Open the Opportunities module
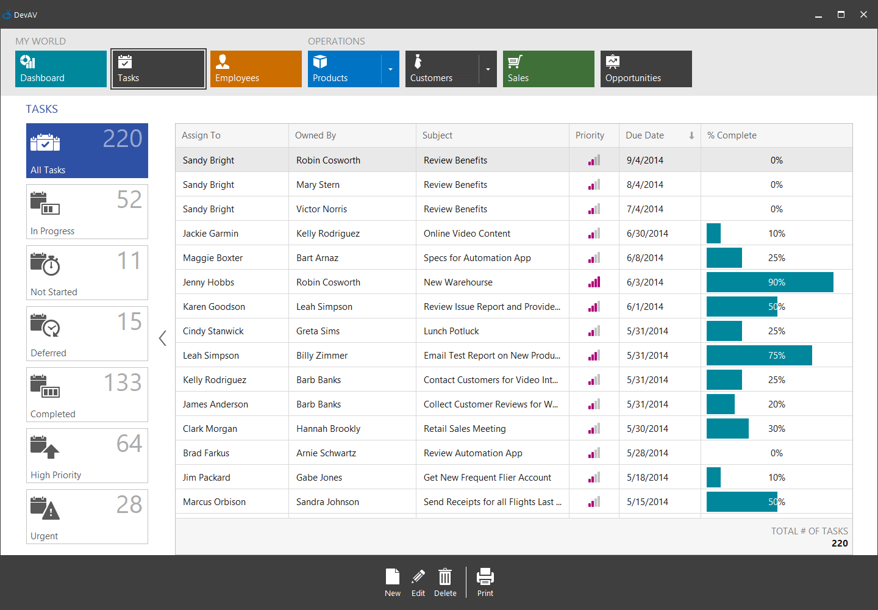This screenshot has width=878, height=610. [646, 69]
